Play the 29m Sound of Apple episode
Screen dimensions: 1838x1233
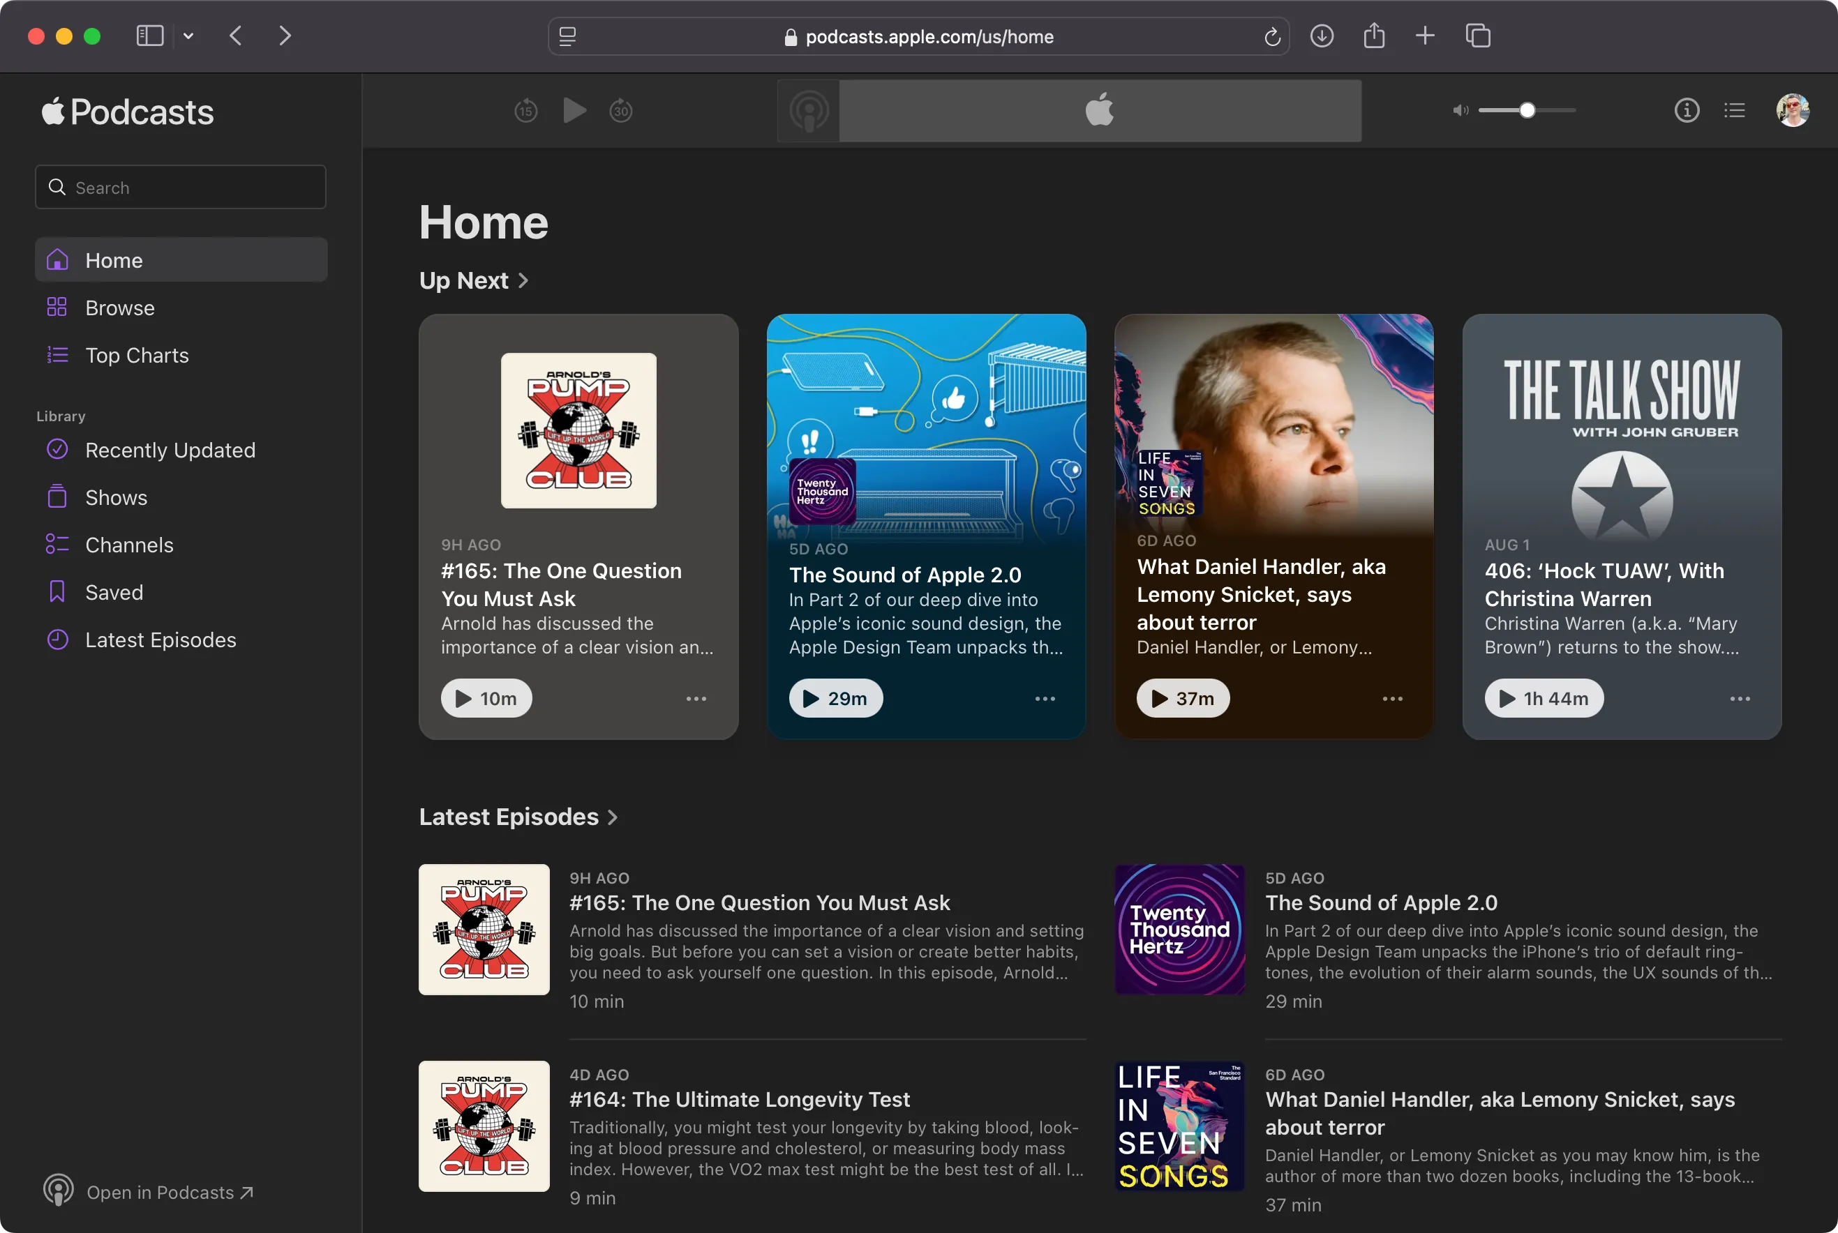[835, 698]
